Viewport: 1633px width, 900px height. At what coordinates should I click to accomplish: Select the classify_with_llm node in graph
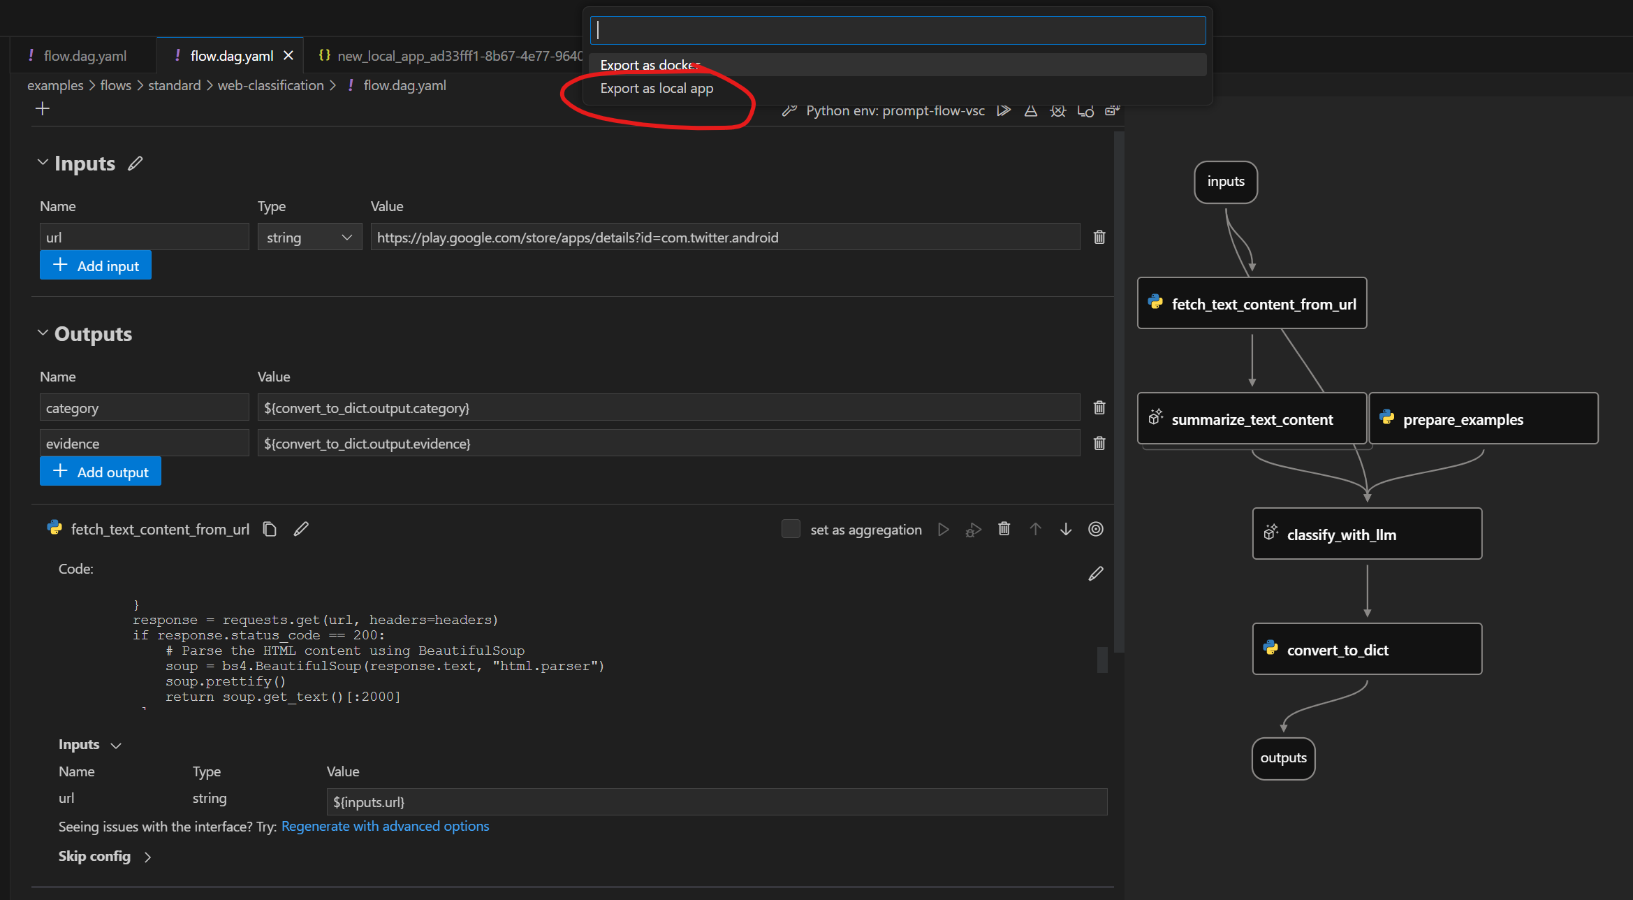click(x=1366, y=534)
